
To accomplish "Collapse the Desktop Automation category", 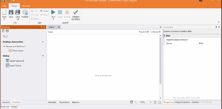I will pyautogui.click(x=43, y=42).
